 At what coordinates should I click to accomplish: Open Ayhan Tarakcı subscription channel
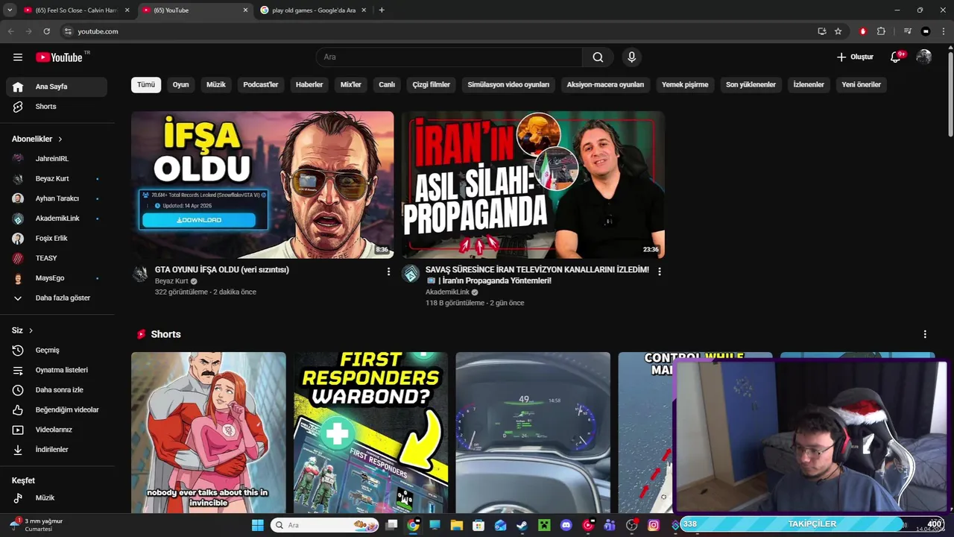(57, 198)
